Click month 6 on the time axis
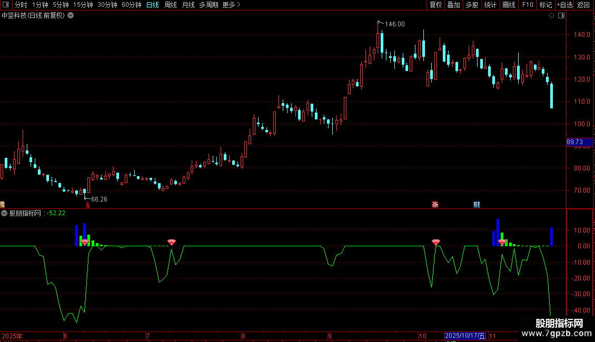This screenshot has height=342, width=595. pyautogui.click(x=65, y=336)
